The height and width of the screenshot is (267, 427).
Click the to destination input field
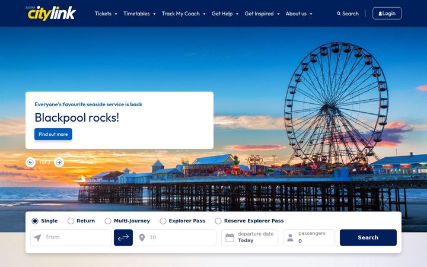(176, 237)
